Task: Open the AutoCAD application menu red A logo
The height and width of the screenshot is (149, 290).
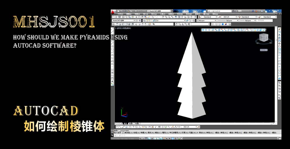Action: click(x=113, y=12)
